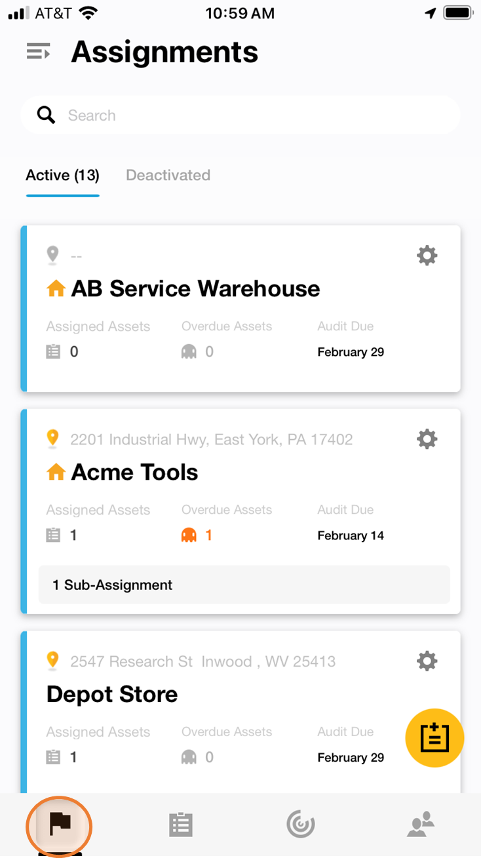This screenshot has height=858, width=481.
Task: Open the Depot Store assignment card
Action: tap(111, 693)
